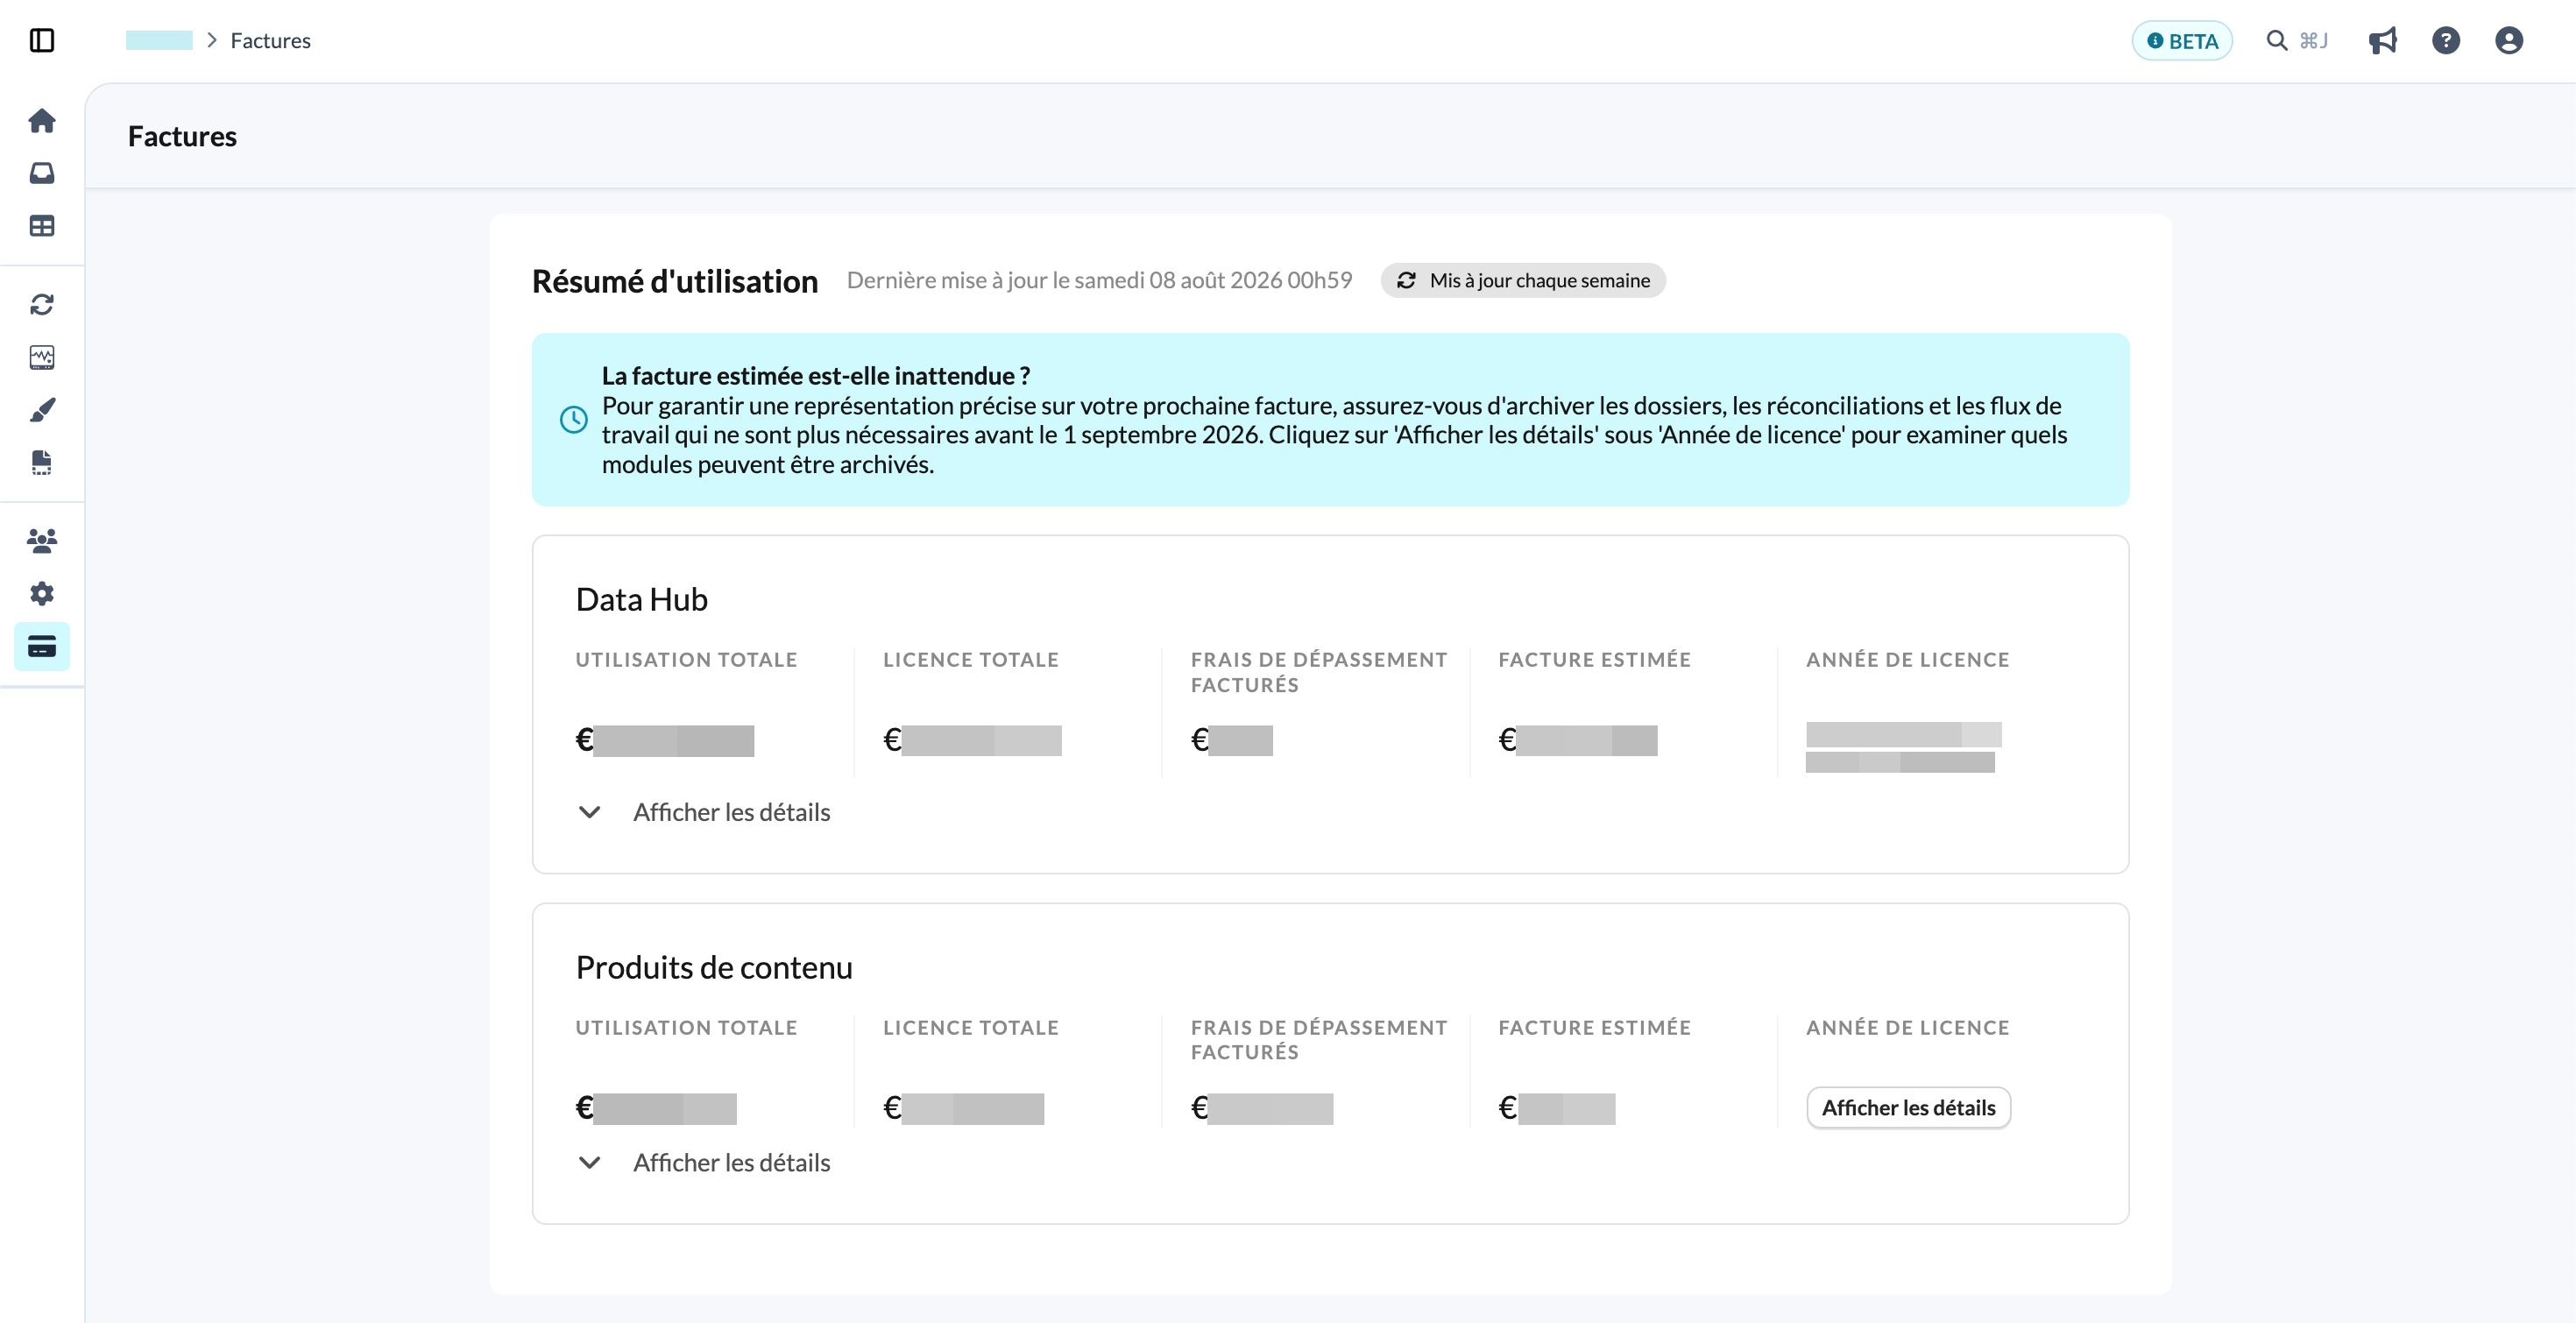
Task: Open the table grid icon
Action: [42, 226]
